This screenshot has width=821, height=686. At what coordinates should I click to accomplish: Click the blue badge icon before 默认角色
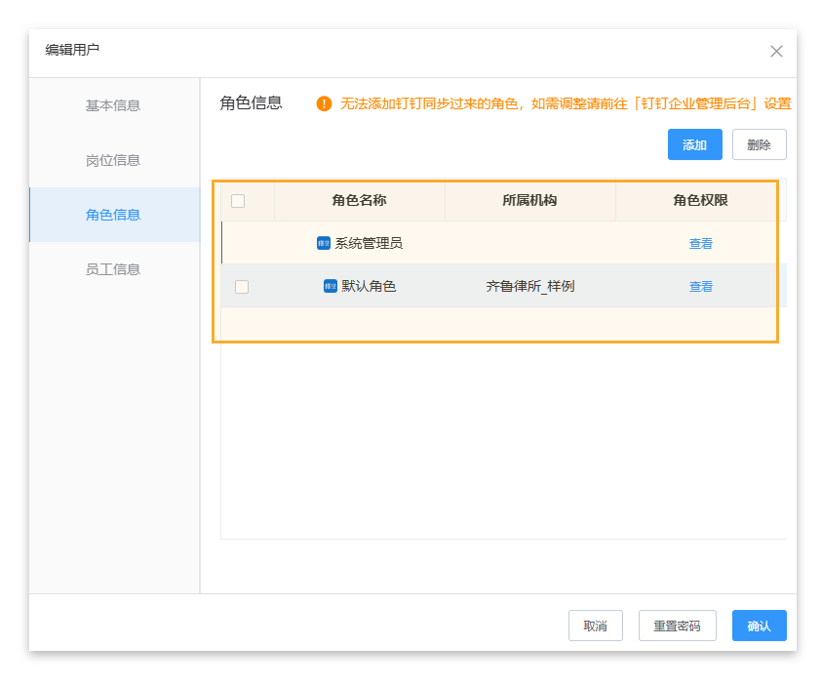(331, 286)
